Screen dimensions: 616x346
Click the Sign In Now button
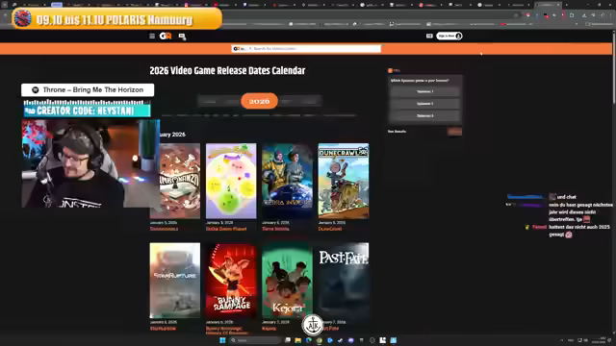pyautogui.click(x=449, y=36)
